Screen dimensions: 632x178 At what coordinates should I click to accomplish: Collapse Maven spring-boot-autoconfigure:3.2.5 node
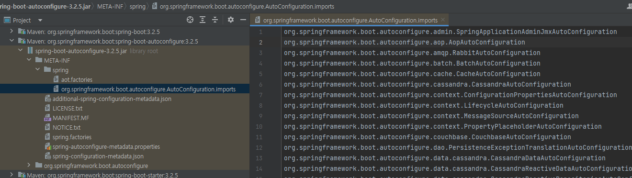point(11,41)
